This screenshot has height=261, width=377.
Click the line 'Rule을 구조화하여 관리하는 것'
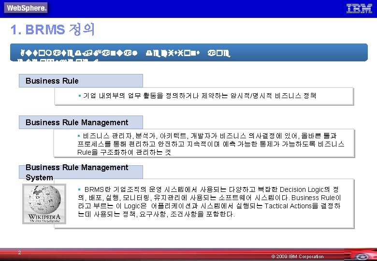tap(124, 152)
